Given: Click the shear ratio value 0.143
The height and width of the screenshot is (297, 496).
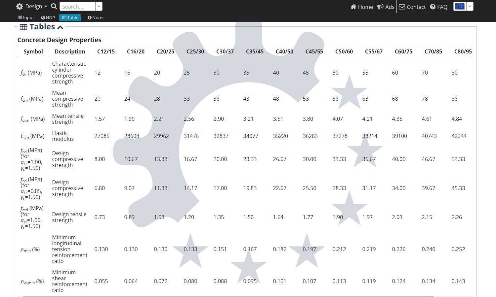Looking at the screenshot, I should 458,281.
